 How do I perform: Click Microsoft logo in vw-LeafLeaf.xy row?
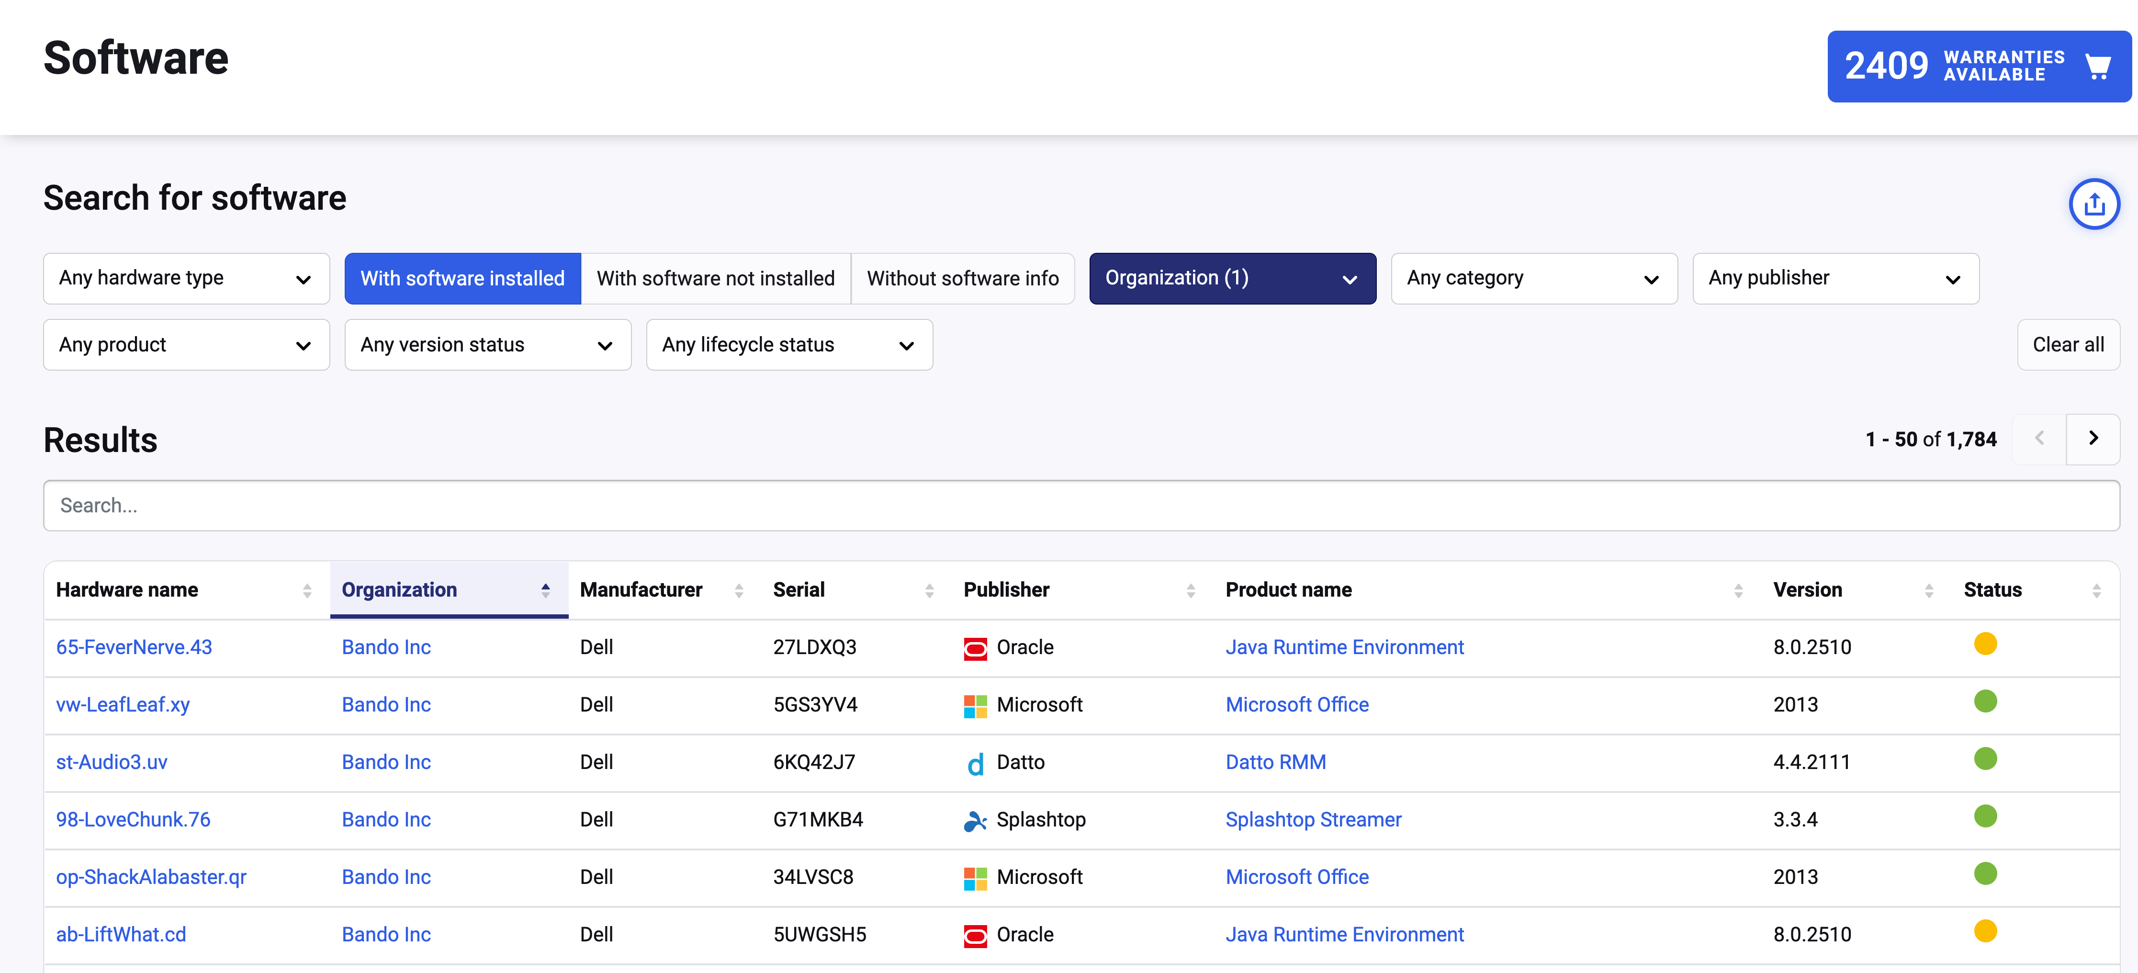coord(974,706)
